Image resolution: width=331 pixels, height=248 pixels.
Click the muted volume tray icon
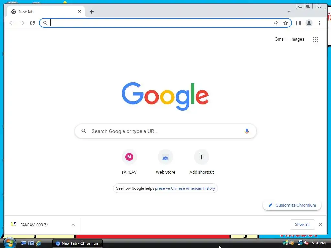pos(306,243)
